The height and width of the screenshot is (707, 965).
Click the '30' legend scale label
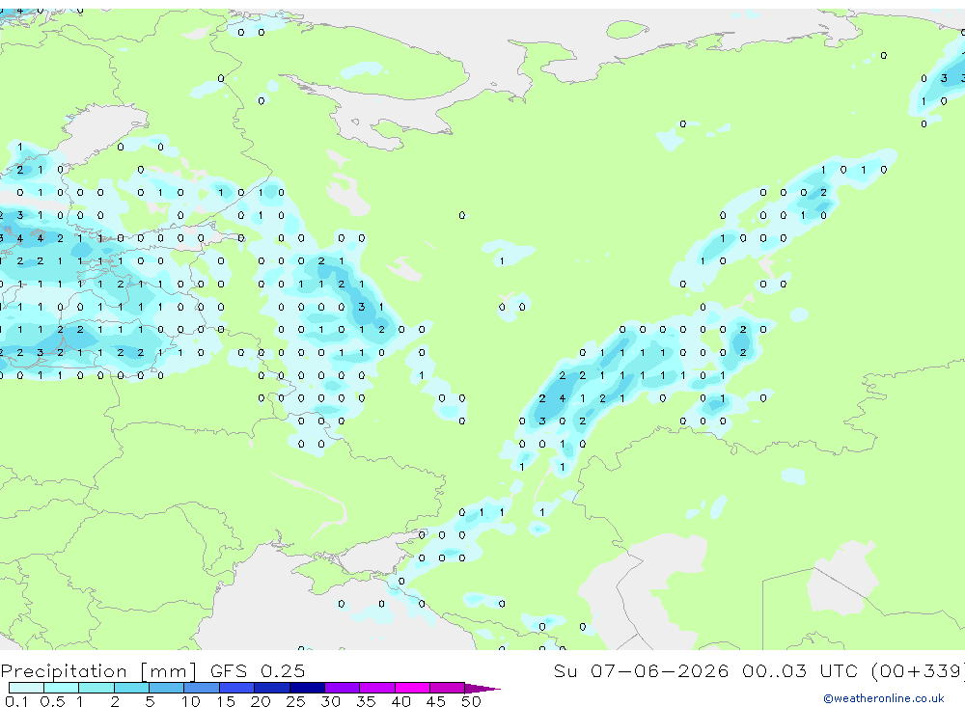click(330, 701)
